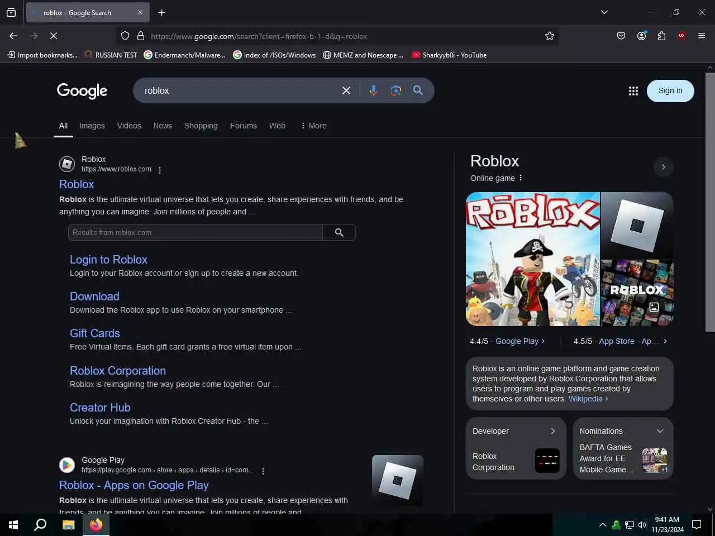Select the All results tab
The height and width of the screenshot is (536, 715).
(x=63, y=126)
